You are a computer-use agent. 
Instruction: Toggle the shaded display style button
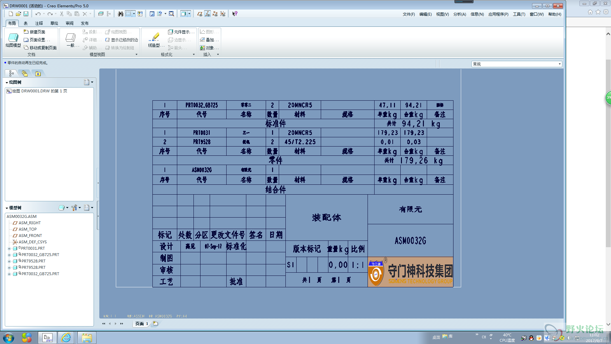[184, 14]
